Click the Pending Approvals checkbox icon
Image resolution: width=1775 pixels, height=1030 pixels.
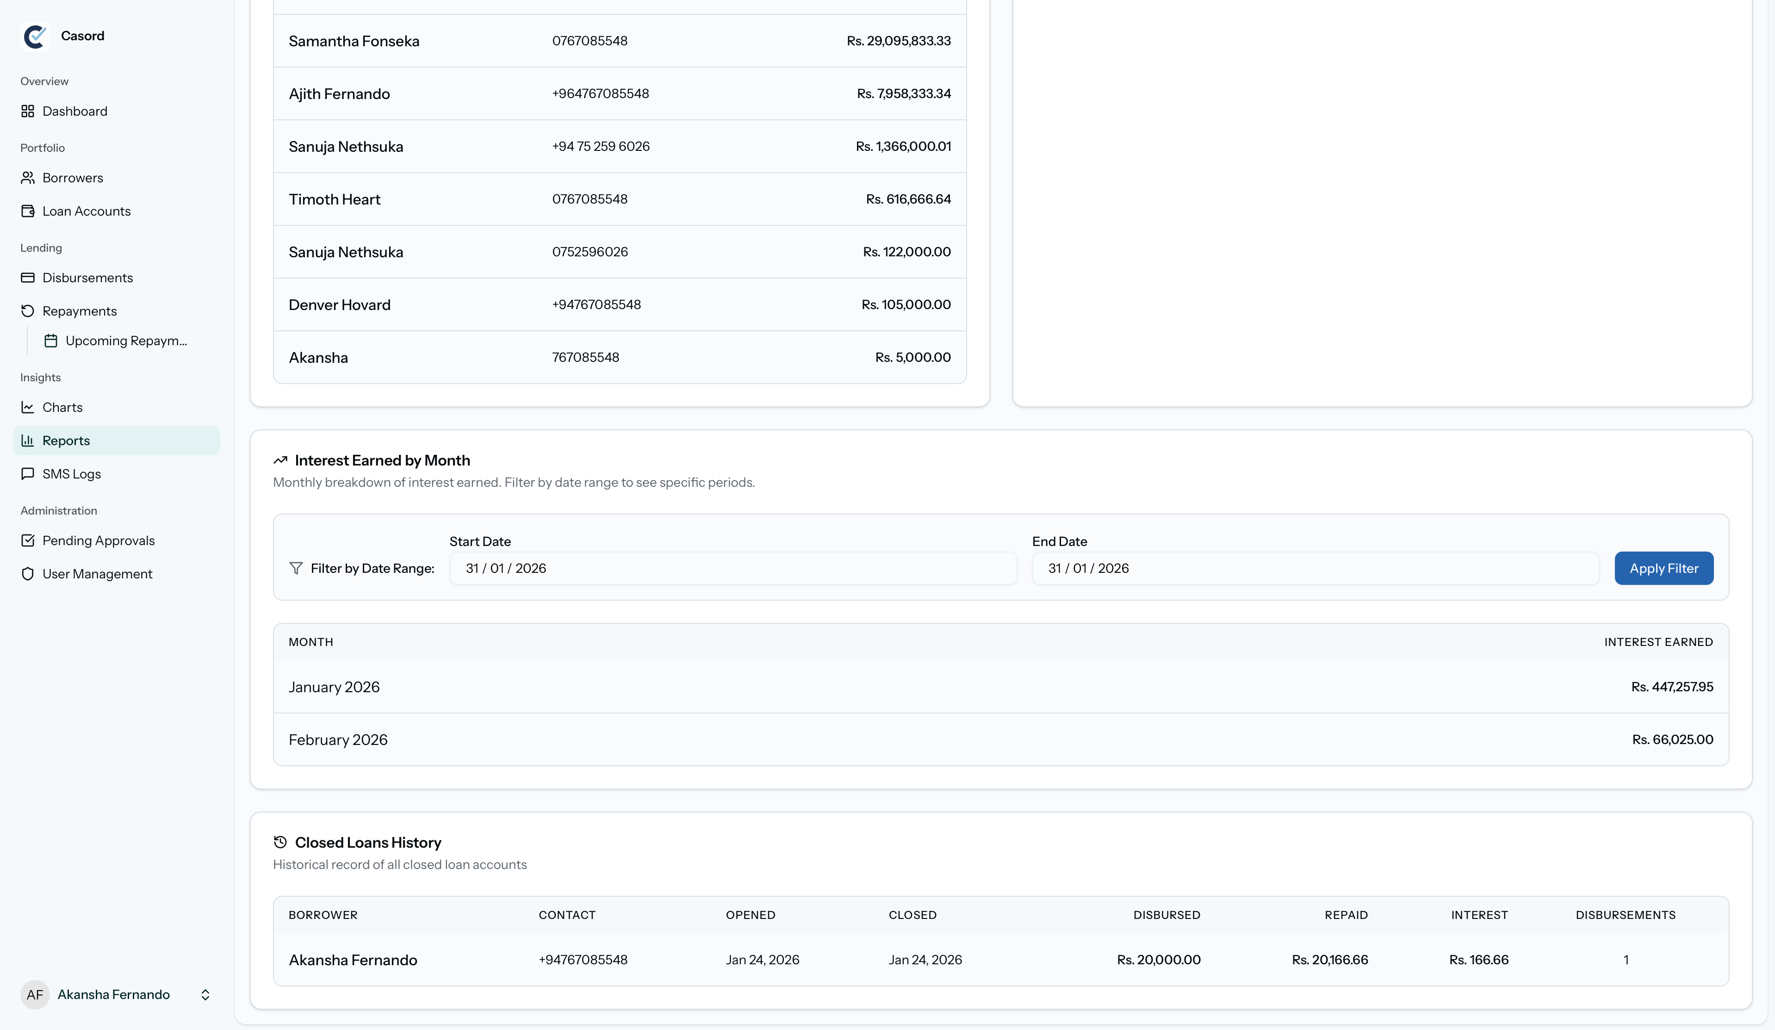[x=27, y=540]
